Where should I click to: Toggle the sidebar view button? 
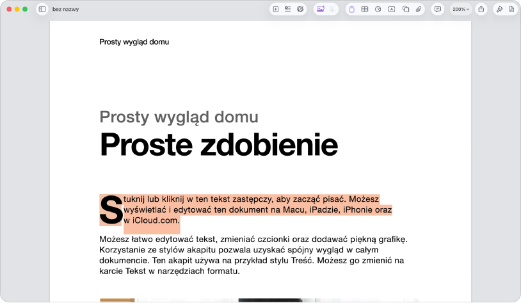[x=42, y=9]
